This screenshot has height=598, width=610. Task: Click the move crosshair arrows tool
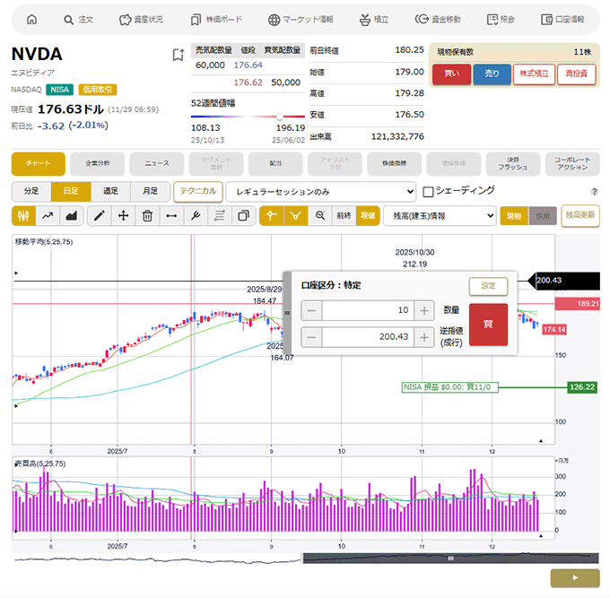pos(123,215)
